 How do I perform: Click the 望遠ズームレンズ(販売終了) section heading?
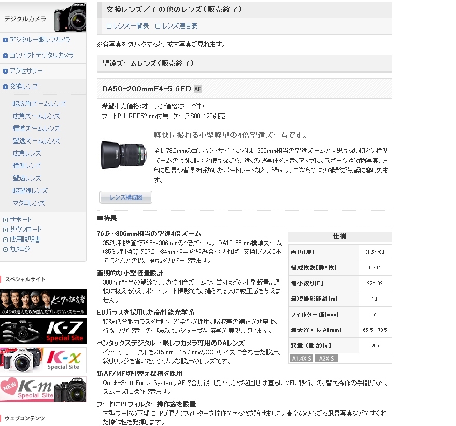[148, 63]
